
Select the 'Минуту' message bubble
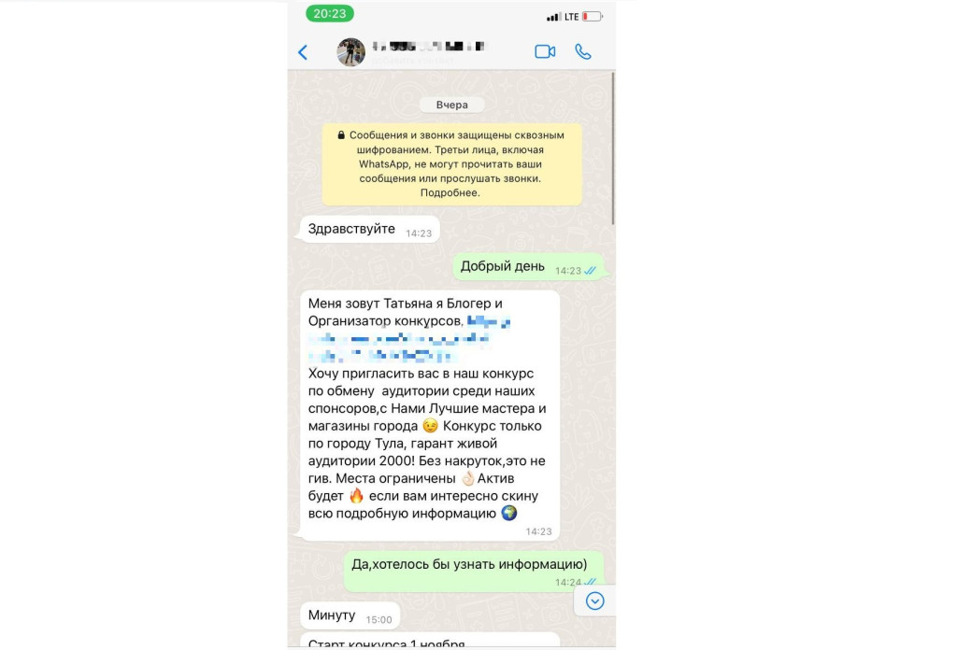350,615
